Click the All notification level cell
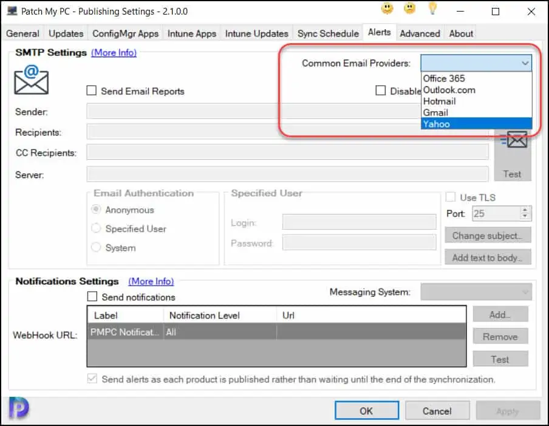Image resolution: width=549 pixels, height=426 pixels. click(220, 332)
